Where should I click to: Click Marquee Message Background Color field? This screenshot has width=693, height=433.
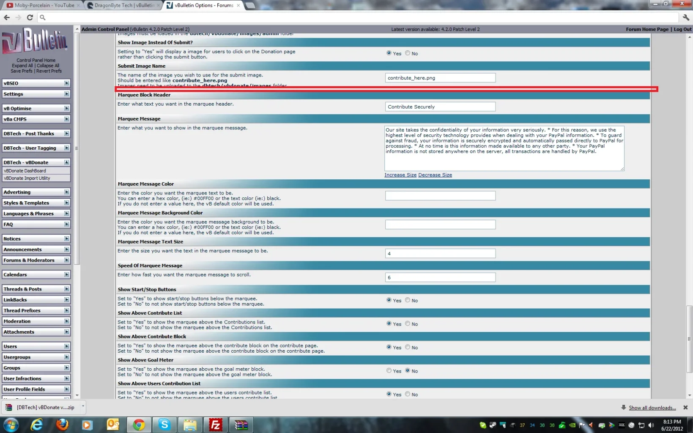[x=440, y=225]
